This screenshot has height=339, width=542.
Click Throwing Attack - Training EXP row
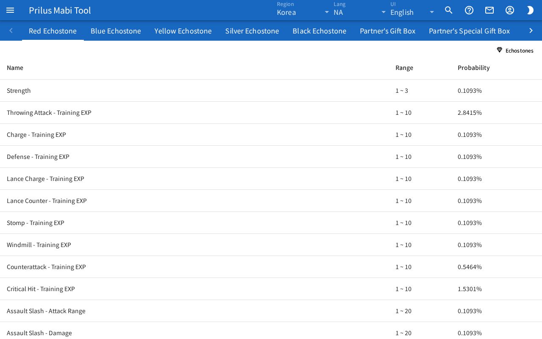271,113
